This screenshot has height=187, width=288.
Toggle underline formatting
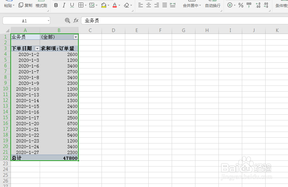72,5
